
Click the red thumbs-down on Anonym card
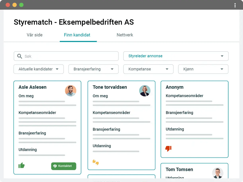tap(168, 149)
